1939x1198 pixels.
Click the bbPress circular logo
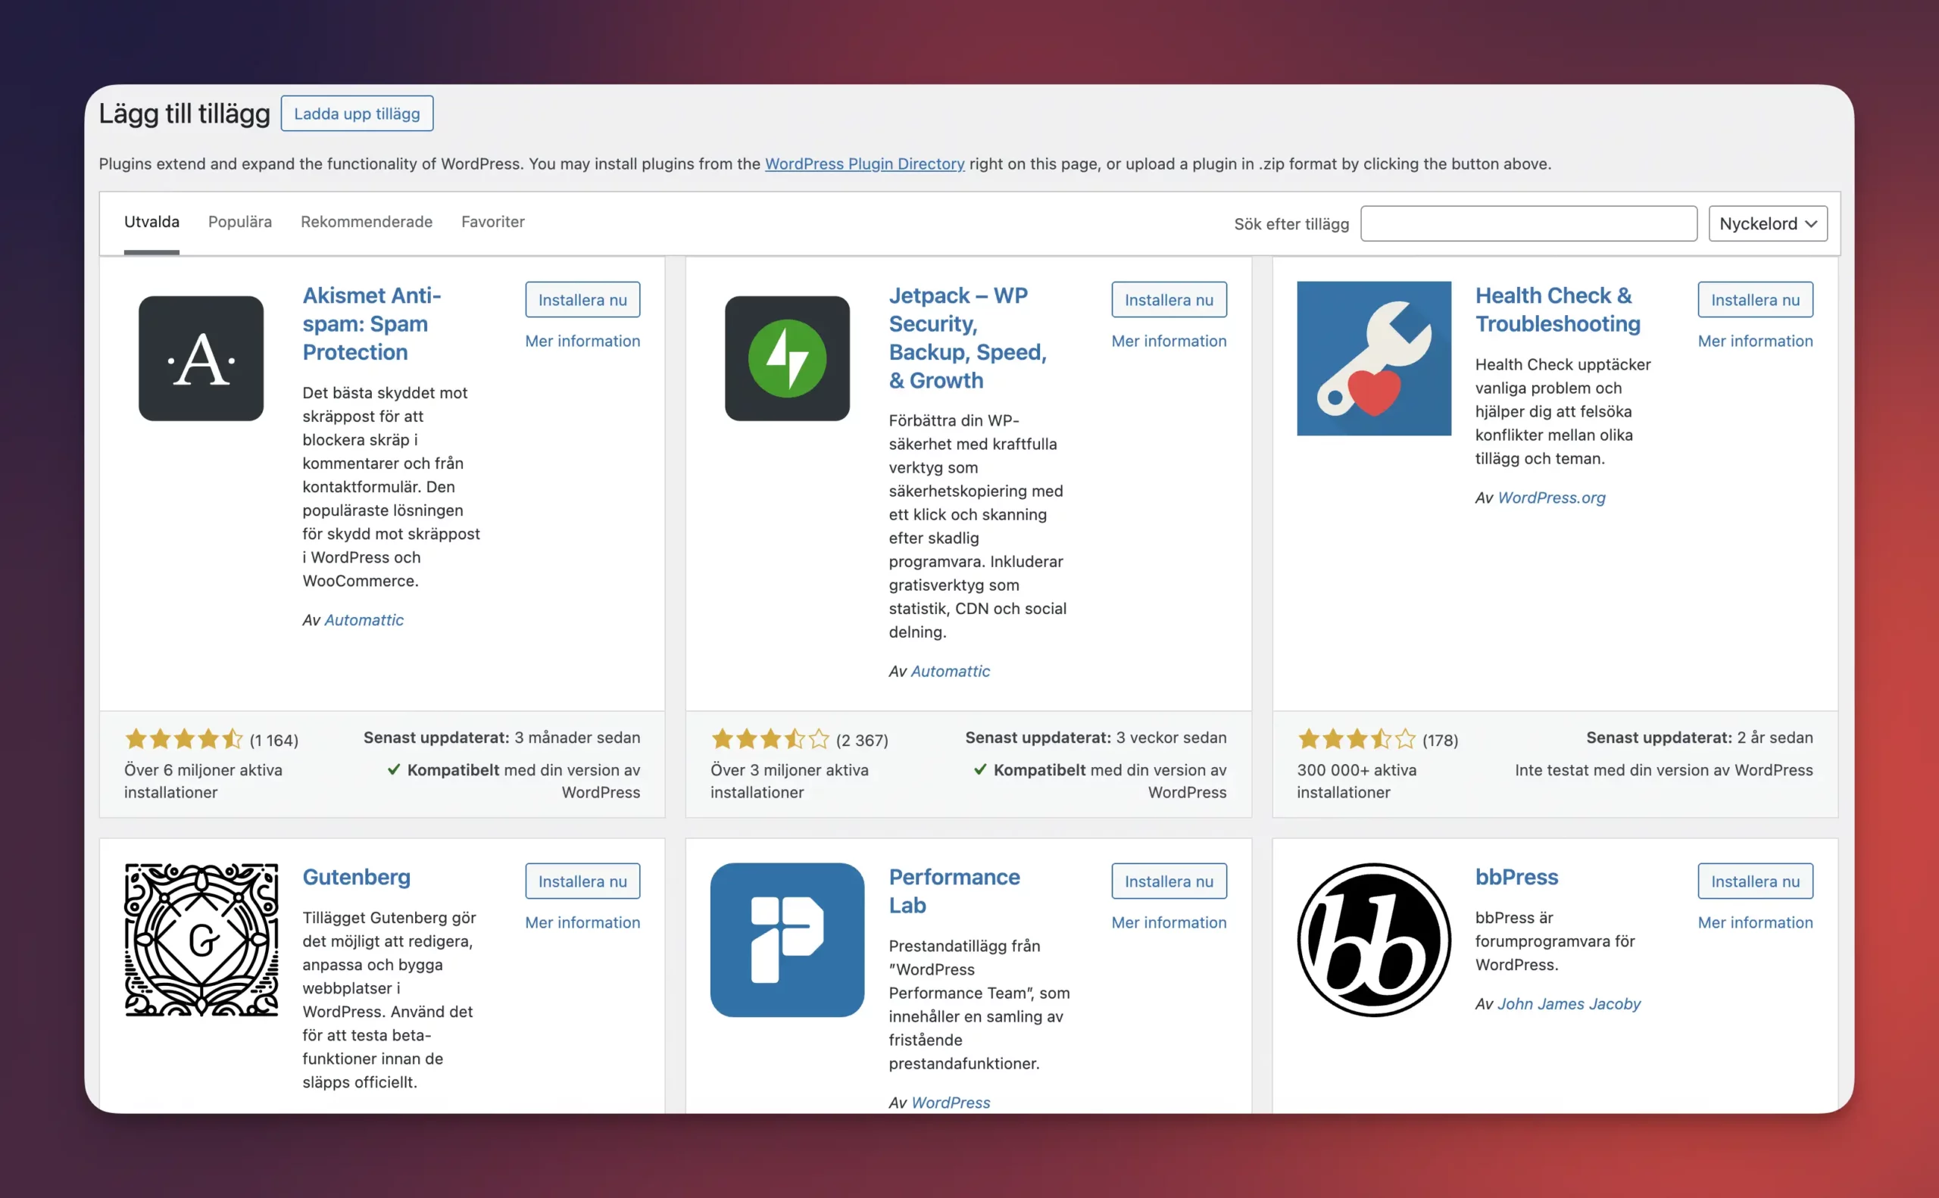click(x=1372, y=940)
